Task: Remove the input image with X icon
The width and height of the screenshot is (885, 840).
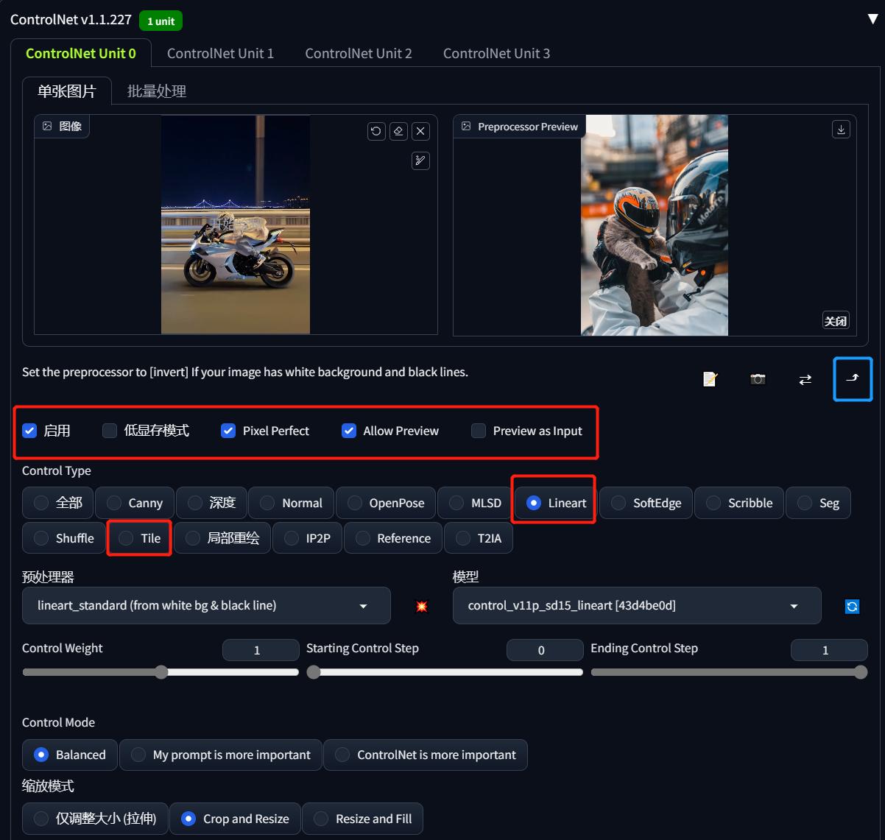Action: 420,131
